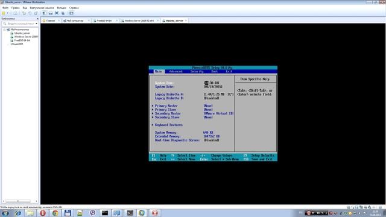Select Windows Server 2008 in the library tree
This screenshot has width=386, height=217.
click(x=26, y=37)
